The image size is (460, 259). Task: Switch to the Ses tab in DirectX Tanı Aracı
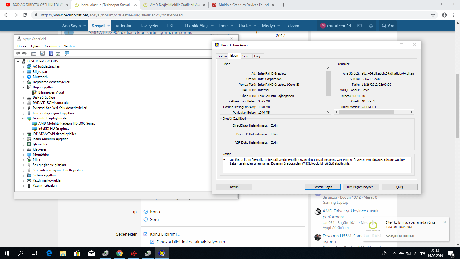(245, 56)
